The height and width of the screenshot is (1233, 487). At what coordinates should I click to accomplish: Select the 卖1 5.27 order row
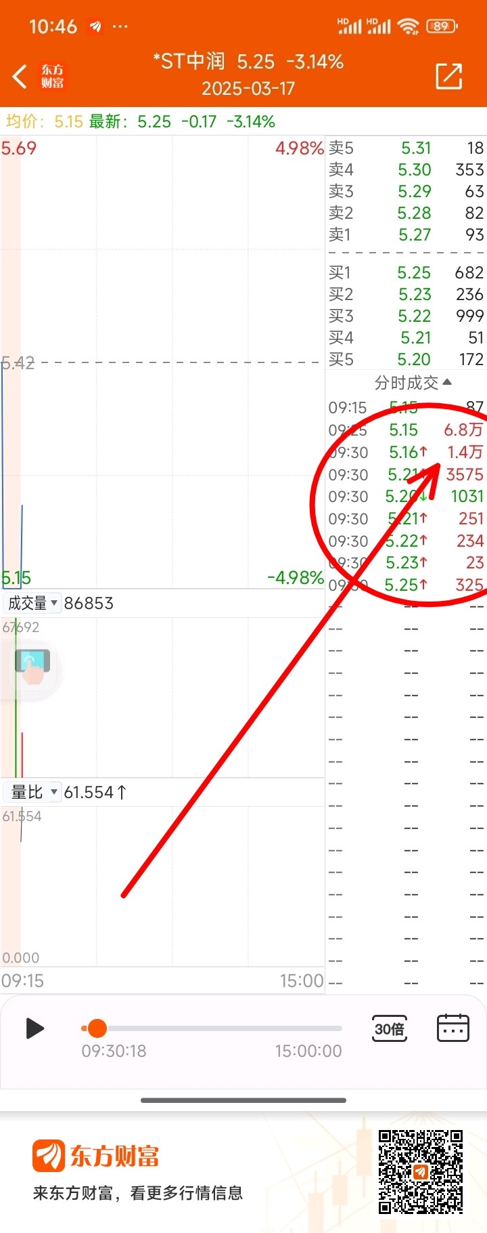tap(406, 234)
